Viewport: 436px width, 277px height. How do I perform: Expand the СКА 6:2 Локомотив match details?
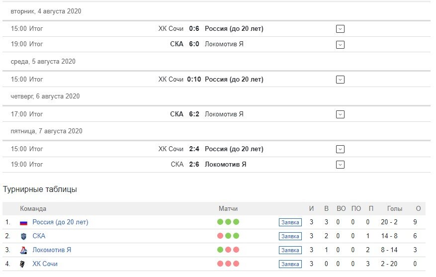(340, 114)
